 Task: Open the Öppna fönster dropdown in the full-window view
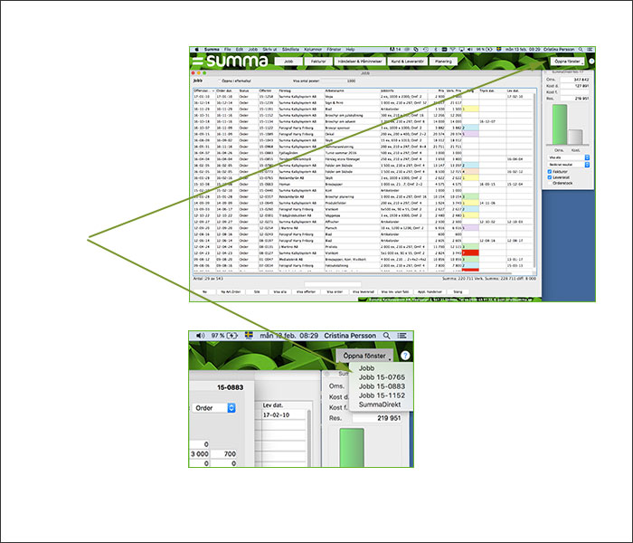(567, 62)
